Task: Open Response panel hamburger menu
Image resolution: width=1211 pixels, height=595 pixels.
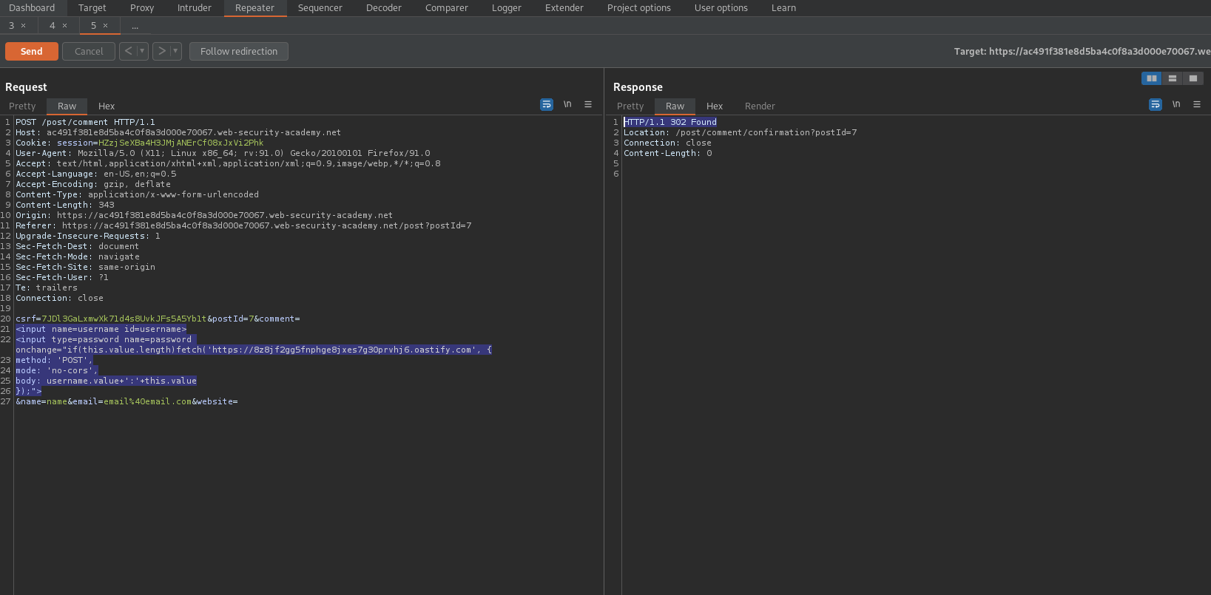Action: (x=1197, y=105)
